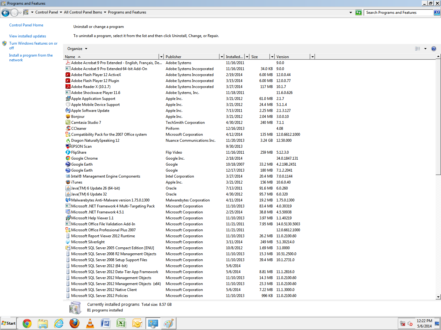Screen dimensions: 441x330
Task: Click the Adobe Flash Player 12 ActiveX icon
Action: pos(68,75)
